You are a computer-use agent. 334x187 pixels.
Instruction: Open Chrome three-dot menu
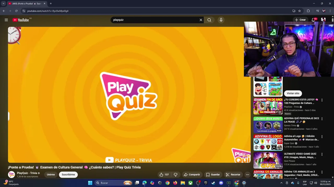(x=330, y=11)
